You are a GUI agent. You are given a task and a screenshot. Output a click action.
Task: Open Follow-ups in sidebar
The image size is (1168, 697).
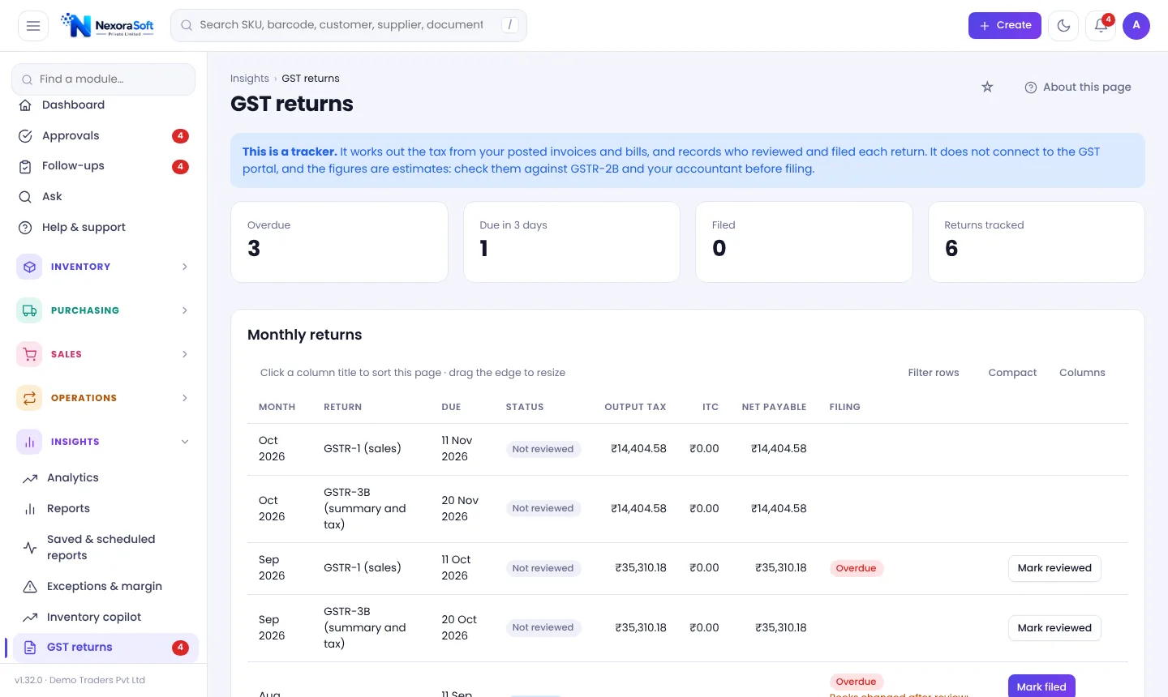point(103,166)
